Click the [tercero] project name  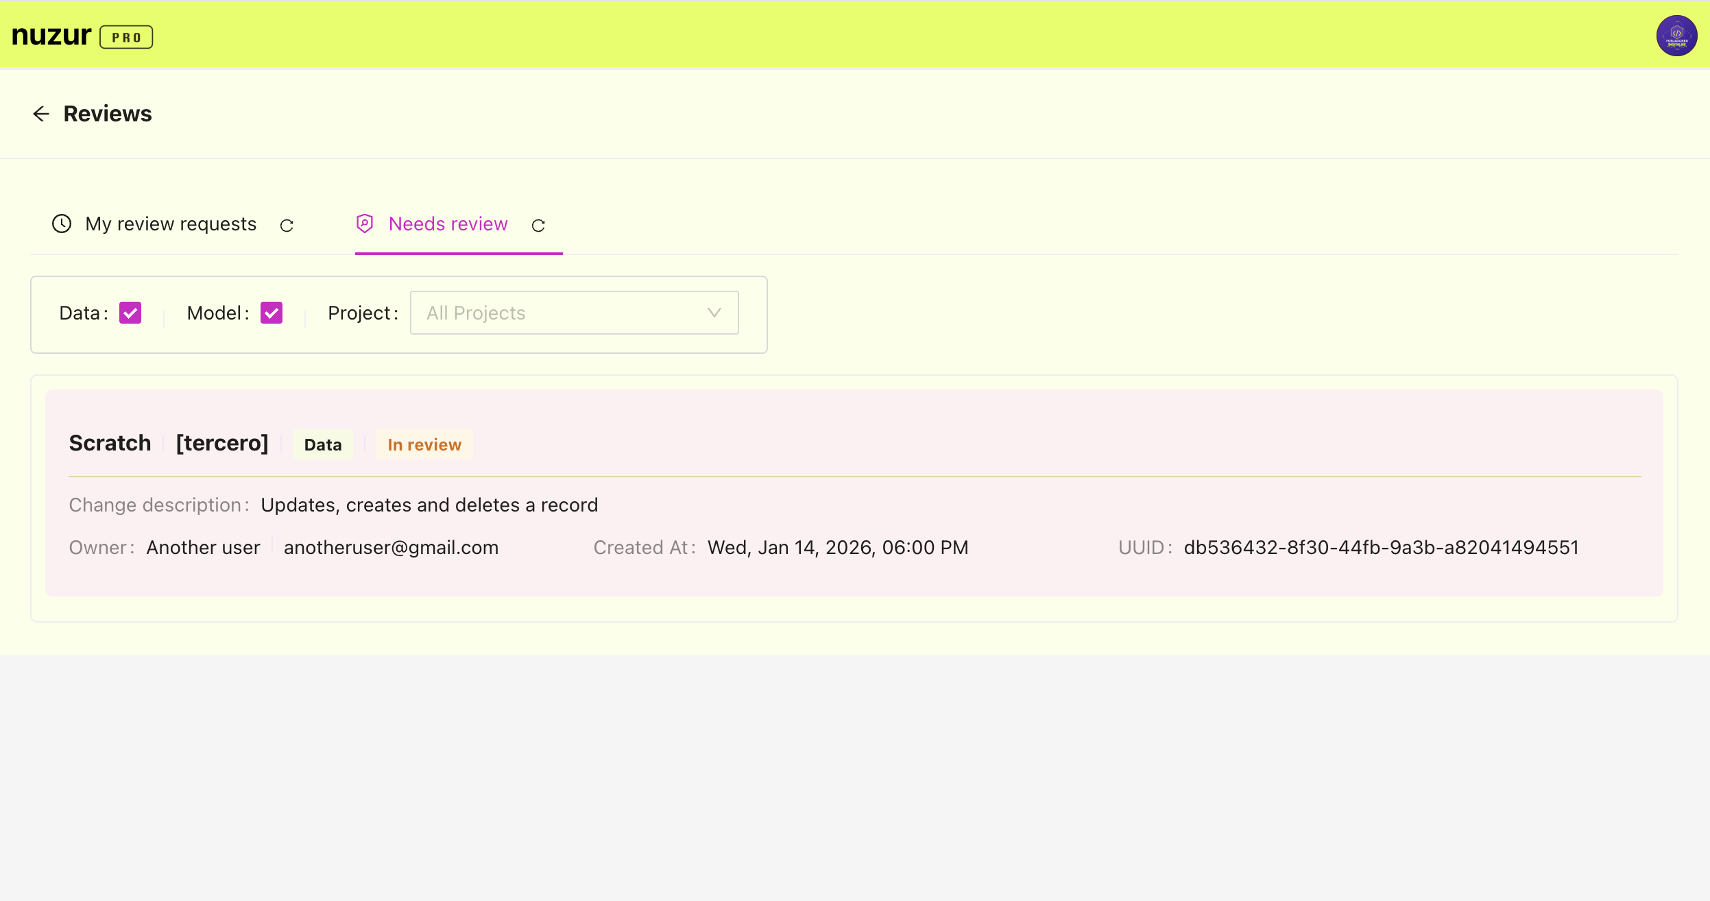[222, 444]
